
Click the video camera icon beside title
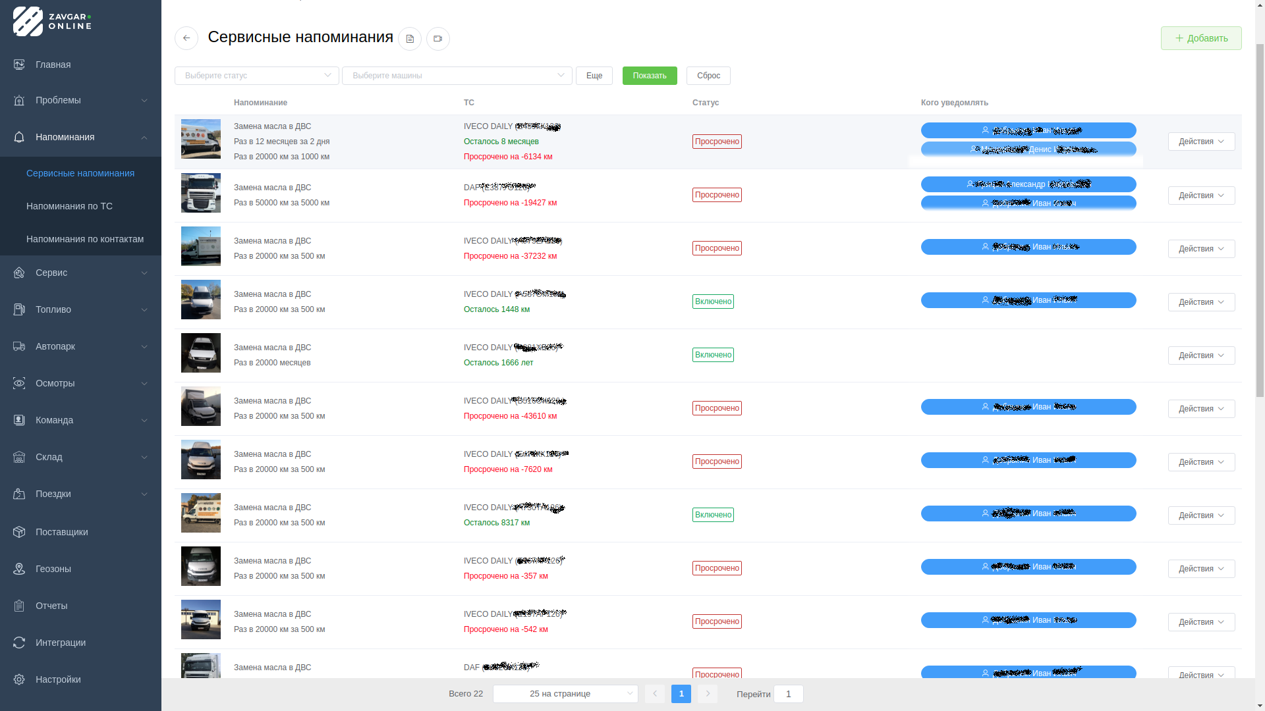(x=438, y=39)
